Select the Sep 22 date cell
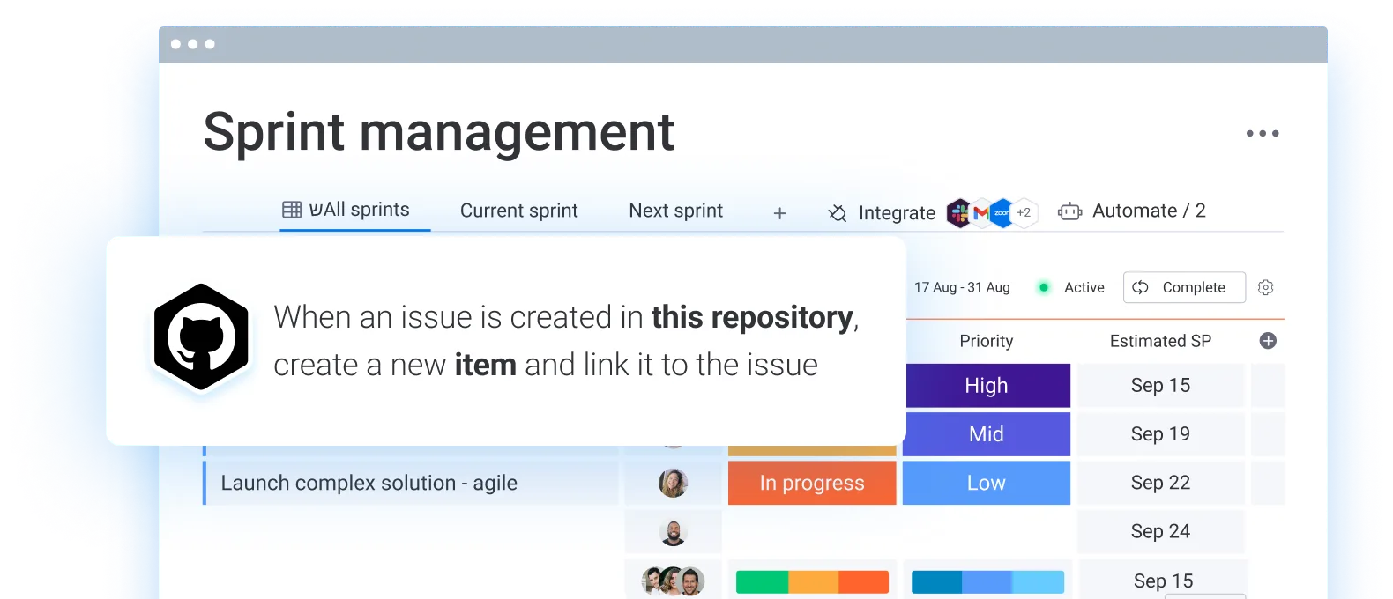This screenshot has width=1393, height=599. click(x=1160, y=483)
